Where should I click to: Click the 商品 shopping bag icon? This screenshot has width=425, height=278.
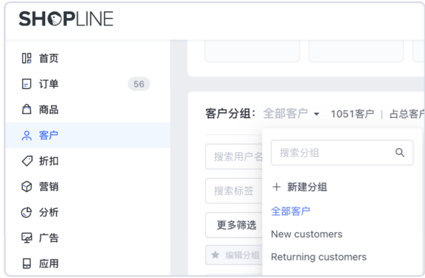(x=27, y=109)
